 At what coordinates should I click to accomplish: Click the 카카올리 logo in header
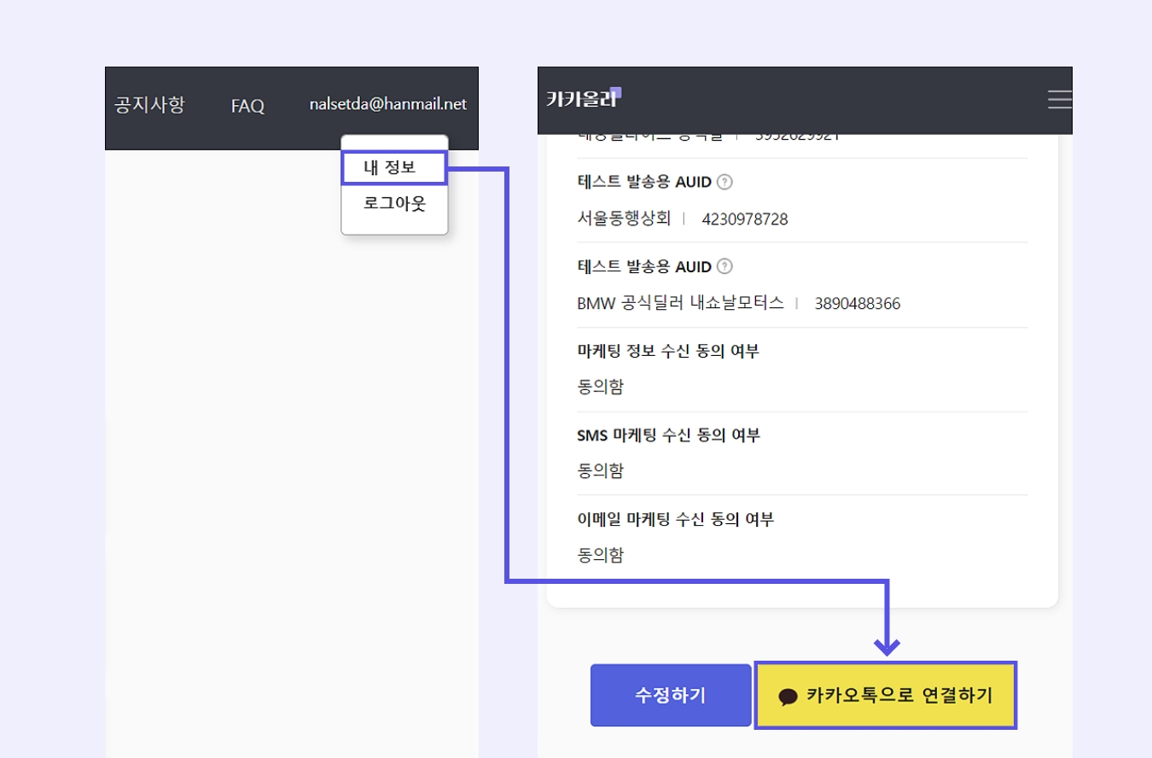(x=584, y=98)
